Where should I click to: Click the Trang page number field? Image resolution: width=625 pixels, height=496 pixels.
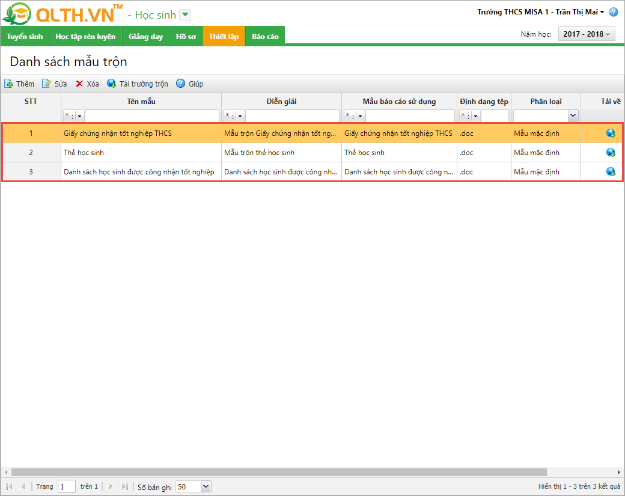67,486
